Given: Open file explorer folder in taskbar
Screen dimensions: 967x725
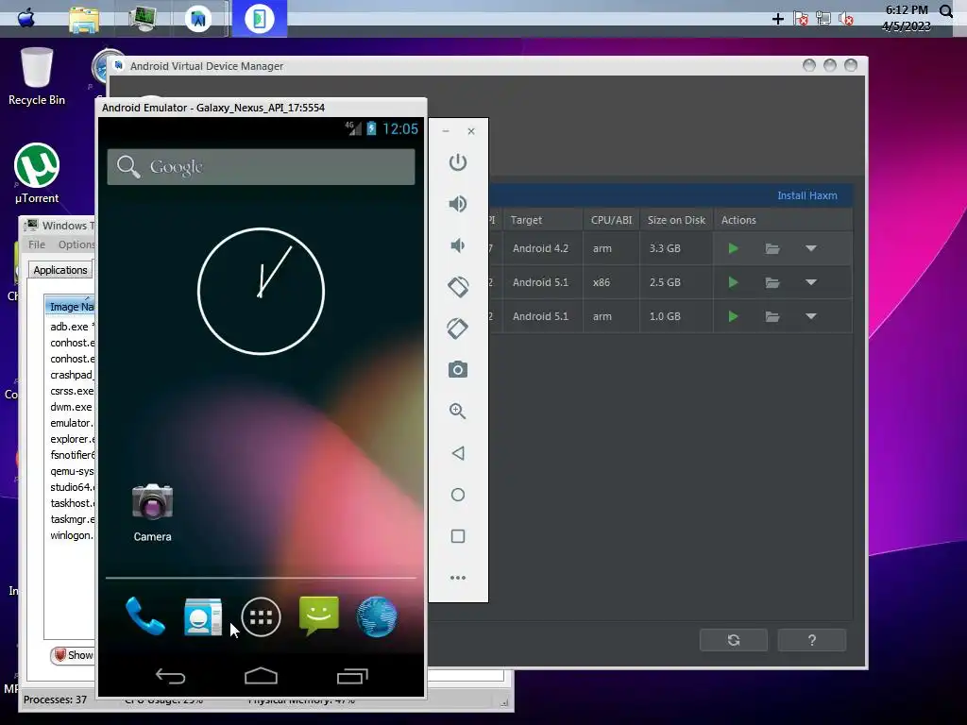Looking at the screenshot, I should tap(84, 19).
